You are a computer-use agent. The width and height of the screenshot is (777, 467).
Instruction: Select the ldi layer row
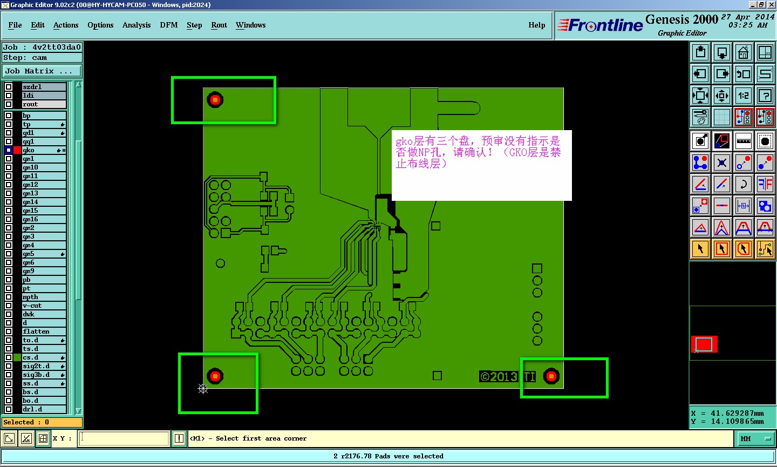tap(44, 96)
